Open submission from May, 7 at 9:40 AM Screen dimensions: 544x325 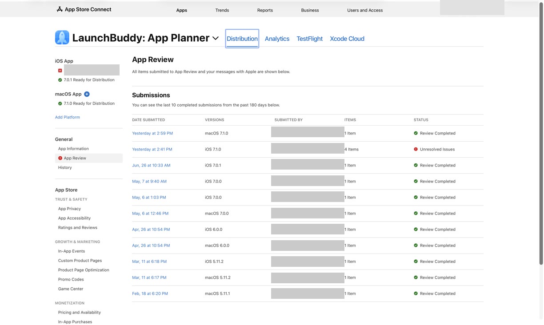(x=149, y=181)
